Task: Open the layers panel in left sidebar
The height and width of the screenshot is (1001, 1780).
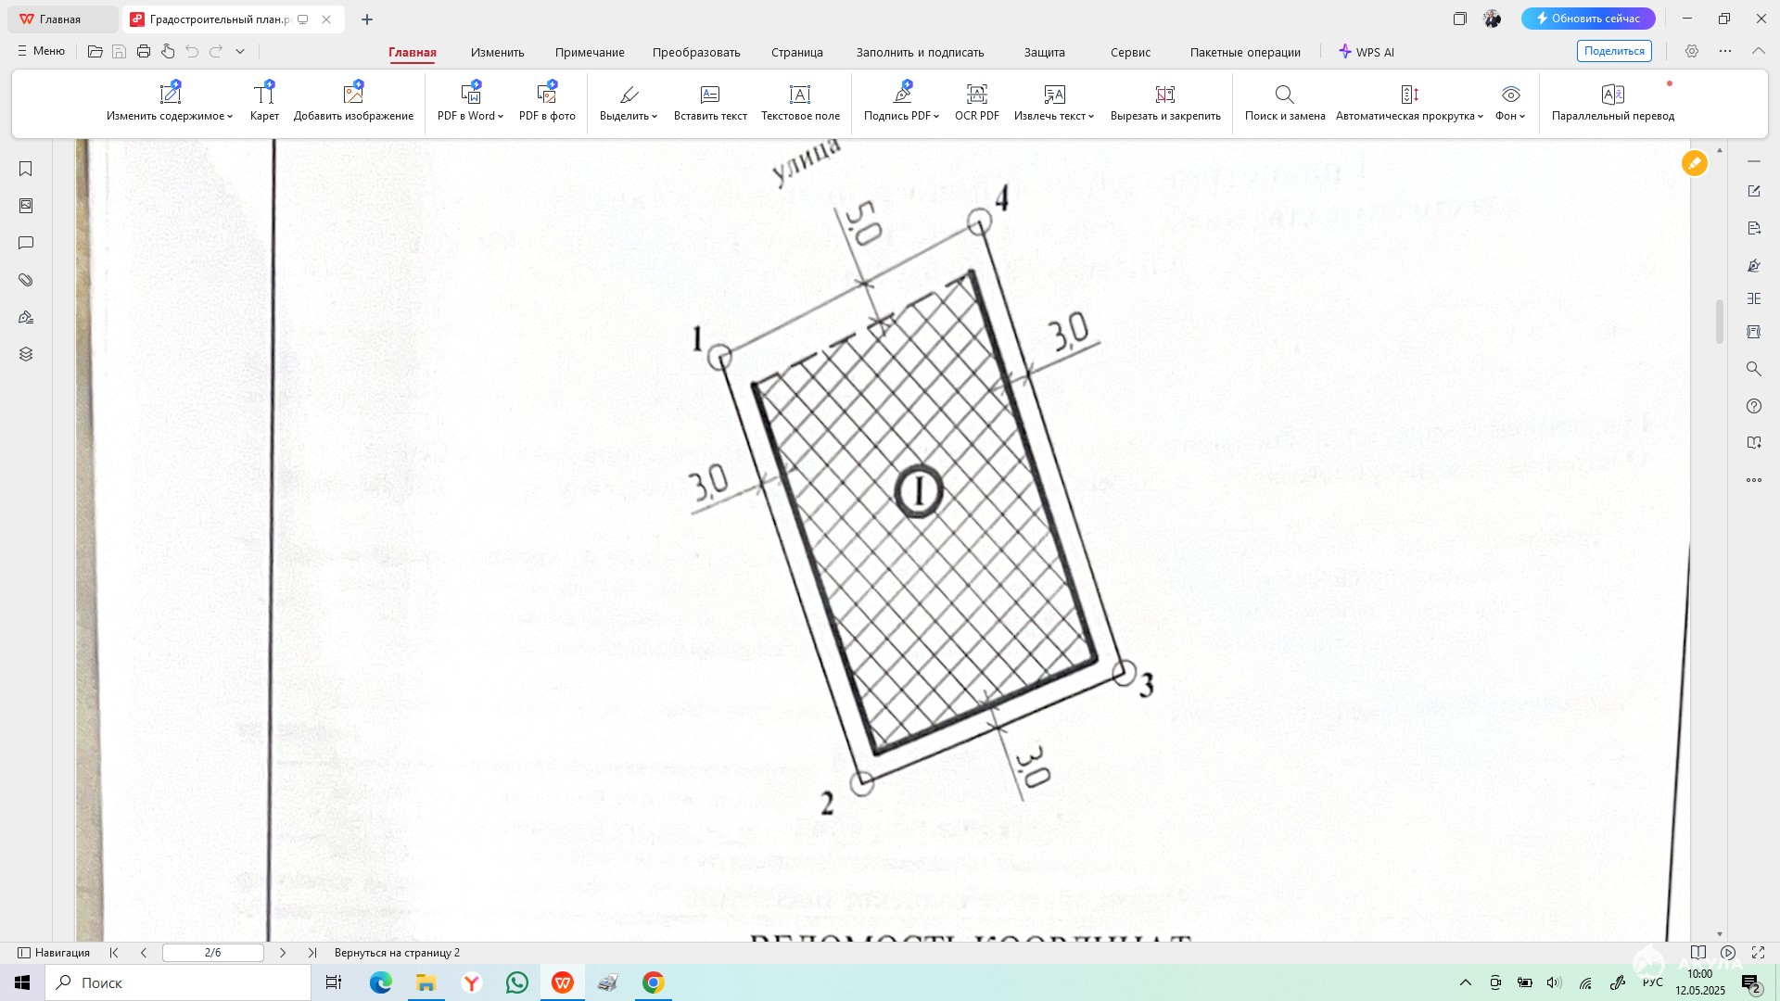Action: point(26,354)
